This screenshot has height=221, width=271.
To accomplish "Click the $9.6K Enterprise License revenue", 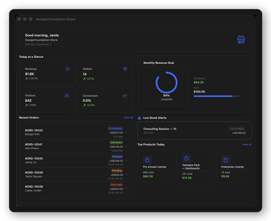I will (225, 176).
